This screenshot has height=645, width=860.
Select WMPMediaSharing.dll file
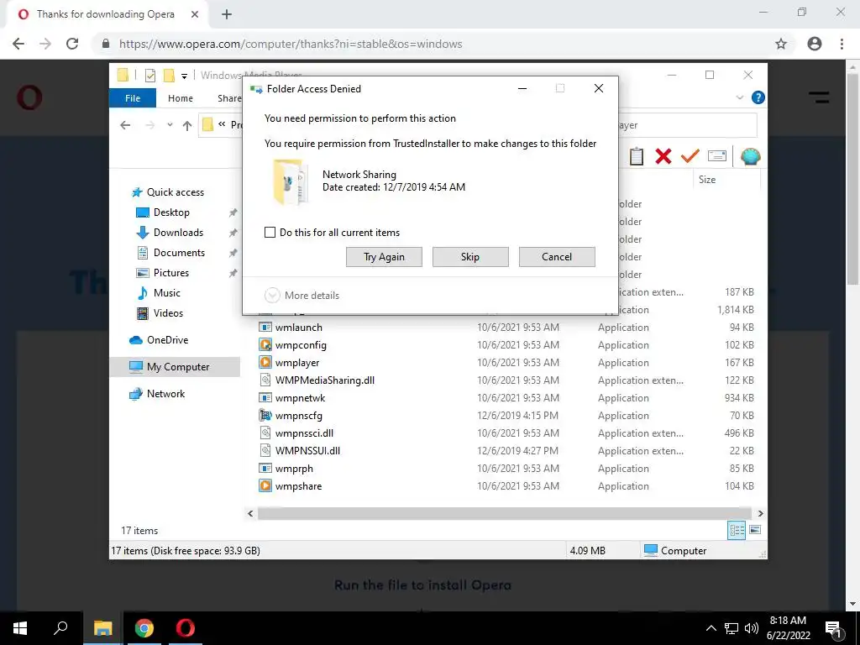pyautogui.click(x=325, y=380)
